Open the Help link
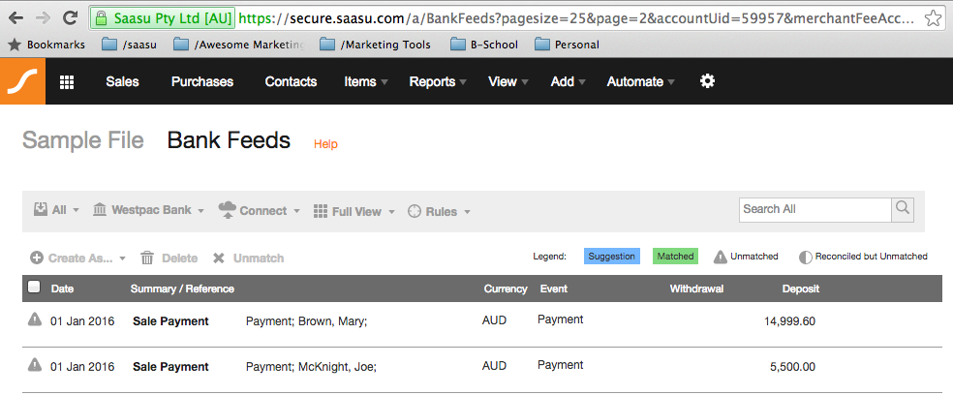 [325, 144]
